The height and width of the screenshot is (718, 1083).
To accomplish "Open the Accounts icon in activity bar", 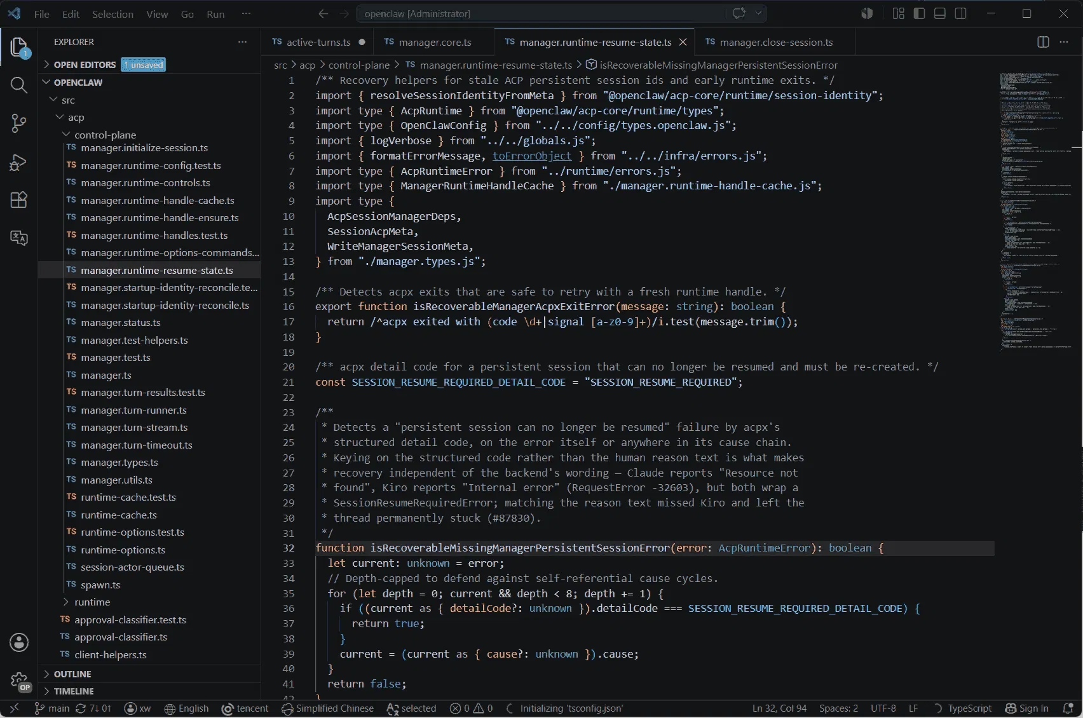I will point(19,642).
